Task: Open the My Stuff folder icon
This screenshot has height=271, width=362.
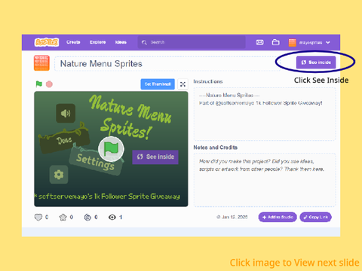Action: (276, 42)
